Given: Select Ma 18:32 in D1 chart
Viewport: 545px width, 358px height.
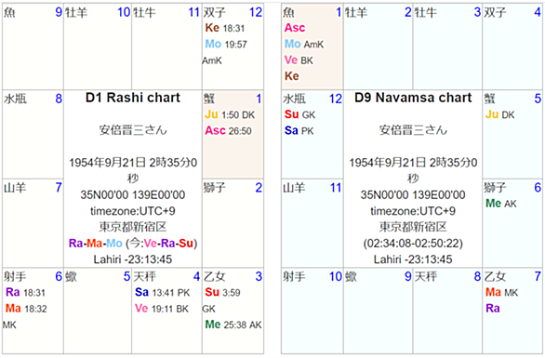Looking at the screenshot, I should tap(26, 309).
